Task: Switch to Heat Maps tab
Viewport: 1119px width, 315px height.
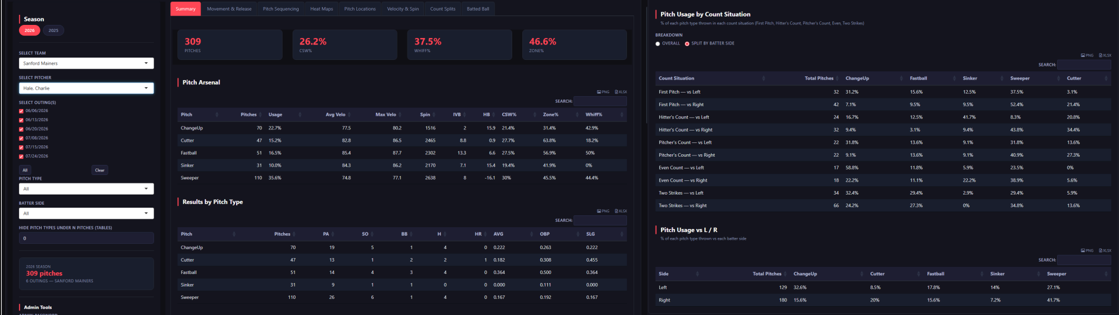Action: pyautogui.click(x=322, y=9)
